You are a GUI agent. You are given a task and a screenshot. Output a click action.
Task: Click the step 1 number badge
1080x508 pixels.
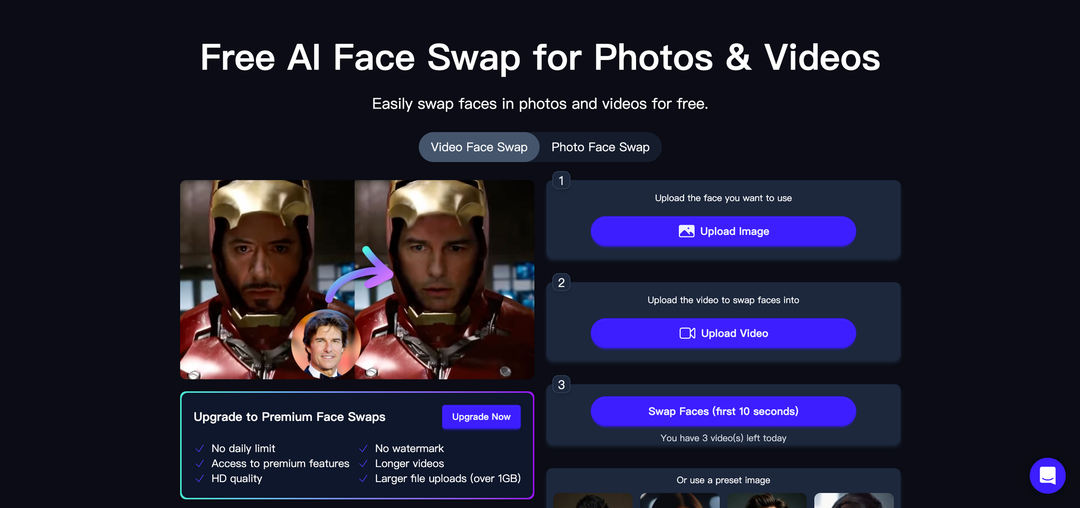pos(561,180)
